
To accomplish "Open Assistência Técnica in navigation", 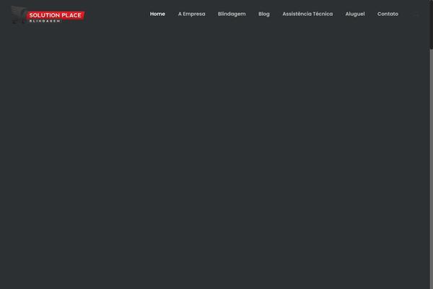I will pos(307,14).
